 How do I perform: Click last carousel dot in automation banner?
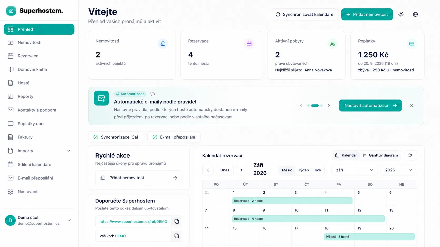click(x=321, y=106)
